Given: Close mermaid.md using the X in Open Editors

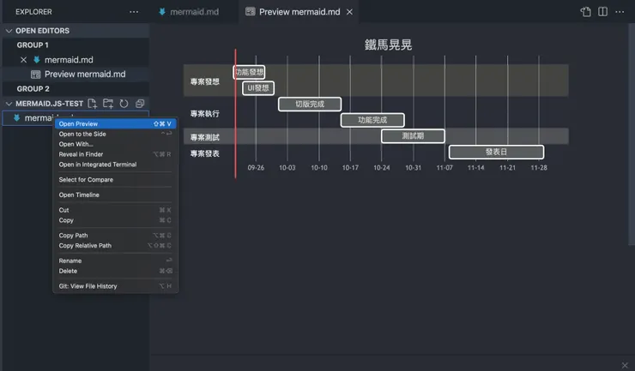Looking at the screenshot, I should pyautogui.click(x=23, y=60).
